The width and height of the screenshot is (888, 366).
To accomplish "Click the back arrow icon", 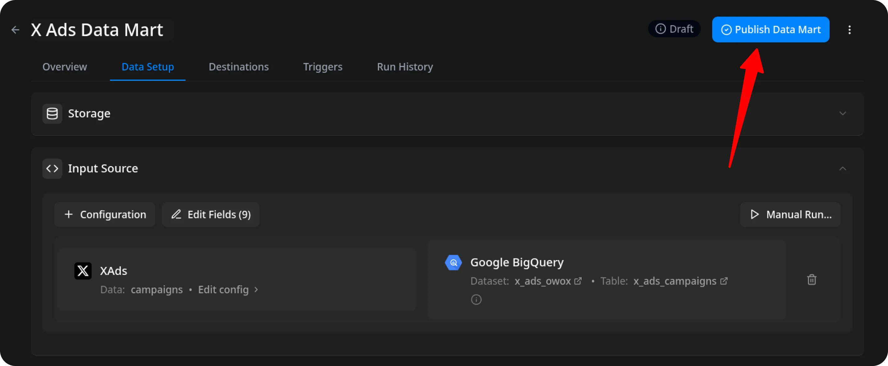I will [x=15, y=30].
